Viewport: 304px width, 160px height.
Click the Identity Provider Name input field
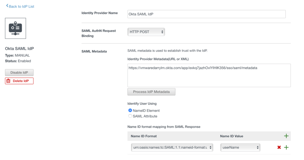coord(207,14)
